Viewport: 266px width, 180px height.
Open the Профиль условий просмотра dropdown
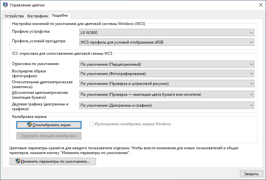tap(167, 42)
